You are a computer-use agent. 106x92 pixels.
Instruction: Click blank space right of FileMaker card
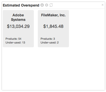pos(87,29)
